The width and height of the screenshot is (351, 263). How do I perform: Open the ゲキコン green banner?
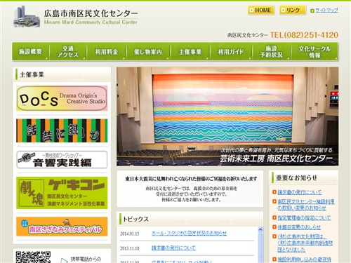tap(62, 193)
